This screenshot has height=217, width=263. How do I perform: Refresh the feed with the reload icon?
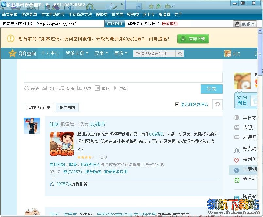(217, 104)
